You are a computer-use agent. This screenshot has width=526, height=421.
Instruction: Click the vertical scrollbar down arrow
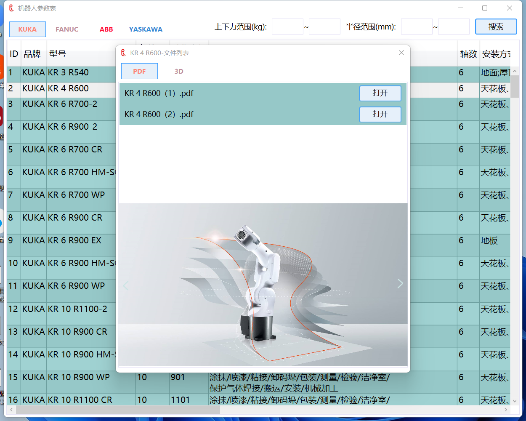(515, 401)
